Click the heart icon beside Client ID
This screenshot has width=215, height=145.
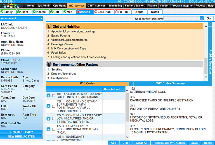click(15, 60)
